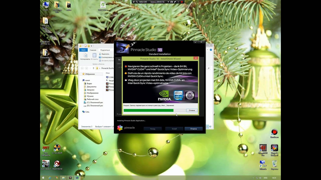This screenshot has height=180, width=321.
Task: Click the Bandicam 1600x1200 resolution label
Action: pos(143,2)
